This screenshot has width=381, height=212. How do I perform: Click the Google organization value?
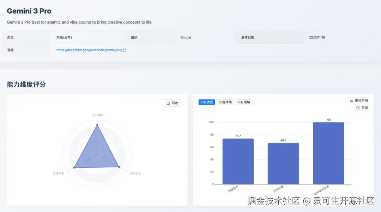point(186,37)
